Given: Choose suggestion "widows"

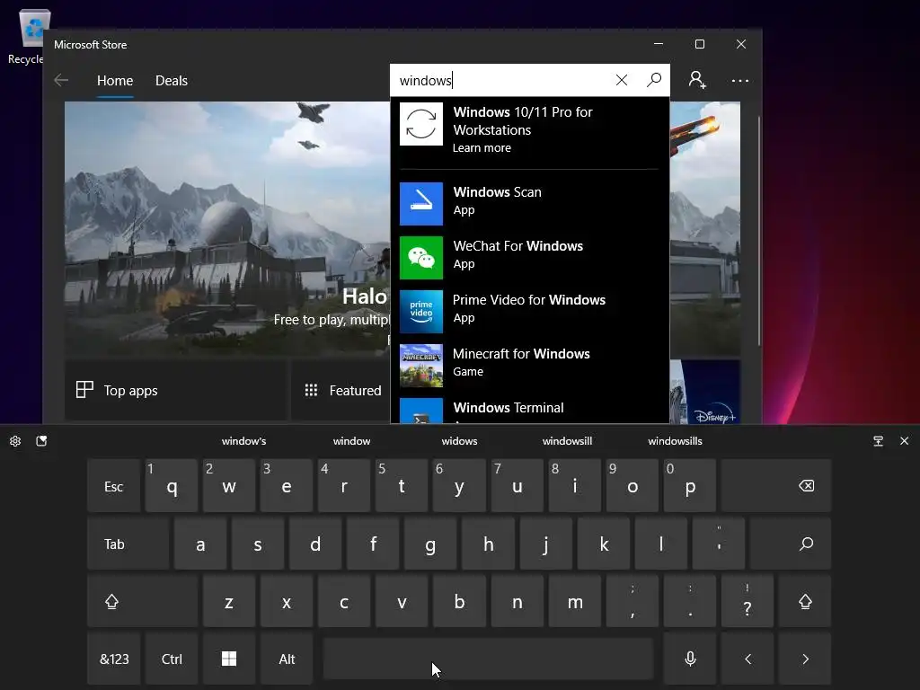Looking at the screenshot, I should click(459, 441).
